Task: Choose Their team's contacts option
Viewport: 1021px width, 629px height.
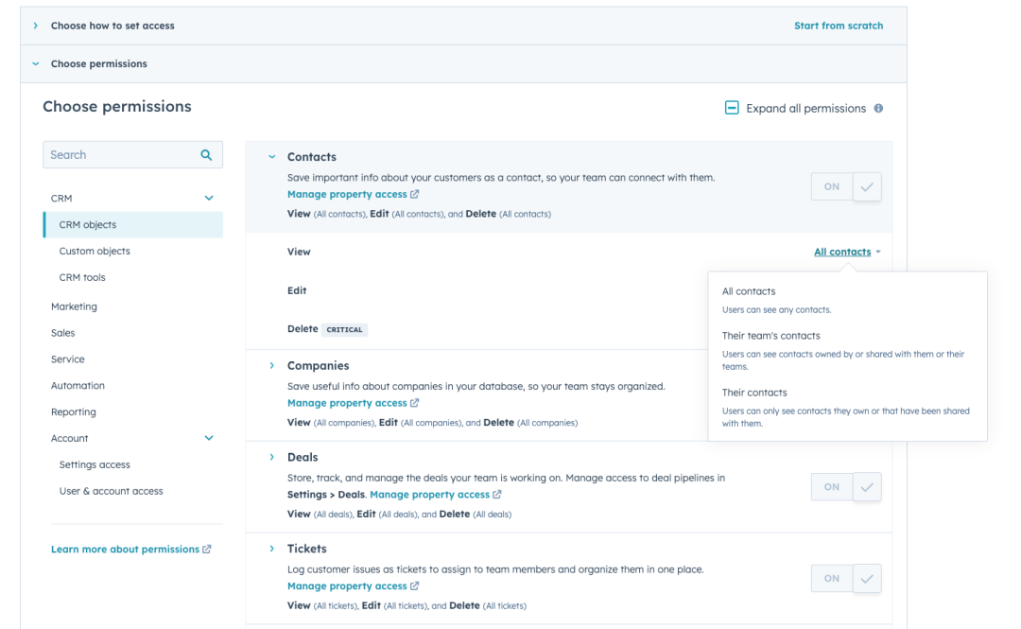Action: tap(770, 336)
